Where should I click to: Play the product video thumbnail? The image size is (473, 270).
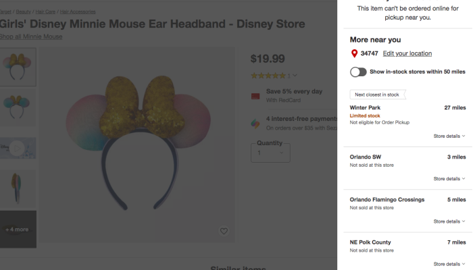[18, 148]
